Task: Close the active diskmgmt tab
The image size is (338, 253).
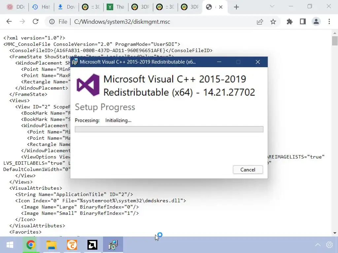Action: pyautogui.click(x=221, y=7)
